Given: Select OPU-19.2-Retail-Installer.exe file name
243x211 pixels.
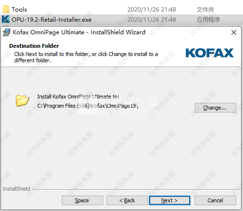Looking at the screenshot, I should point(52,20).
